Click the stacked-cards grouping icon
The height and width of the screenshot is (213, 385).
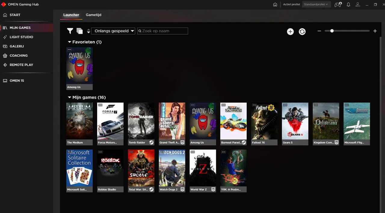pos(80,31)
